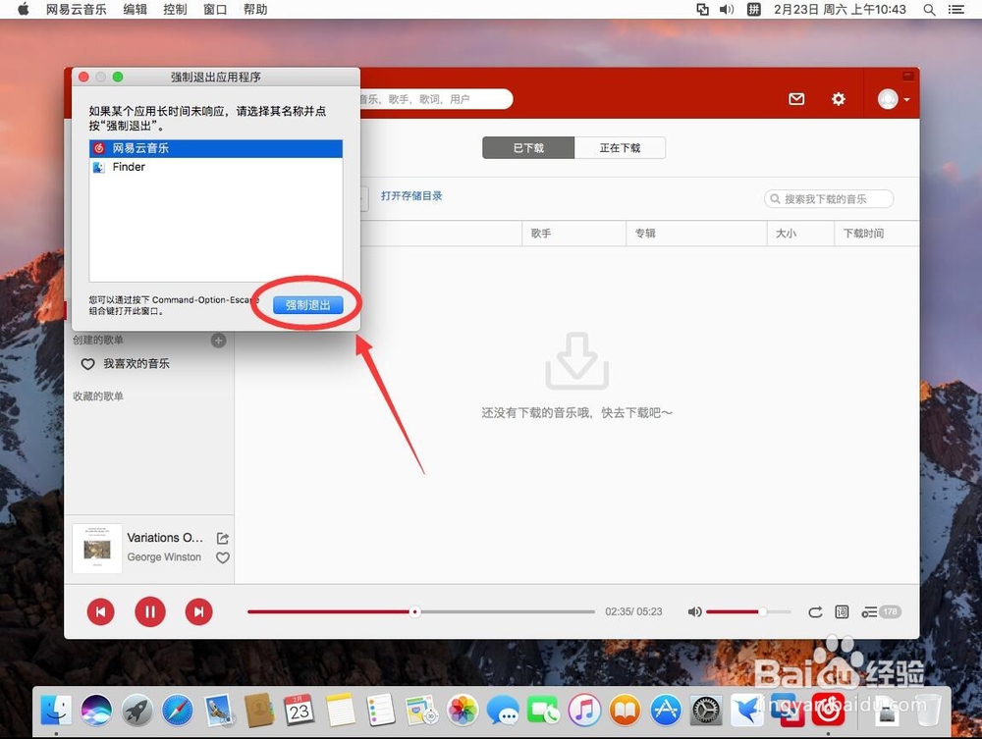Mute with the speaker icon in player bar
Screen dimensions: 982x739
tap(694, 612)
